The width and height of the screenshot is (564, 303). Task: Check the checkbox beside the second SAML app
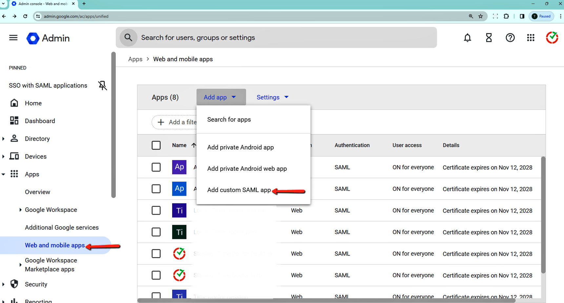(x=156, y=189)
